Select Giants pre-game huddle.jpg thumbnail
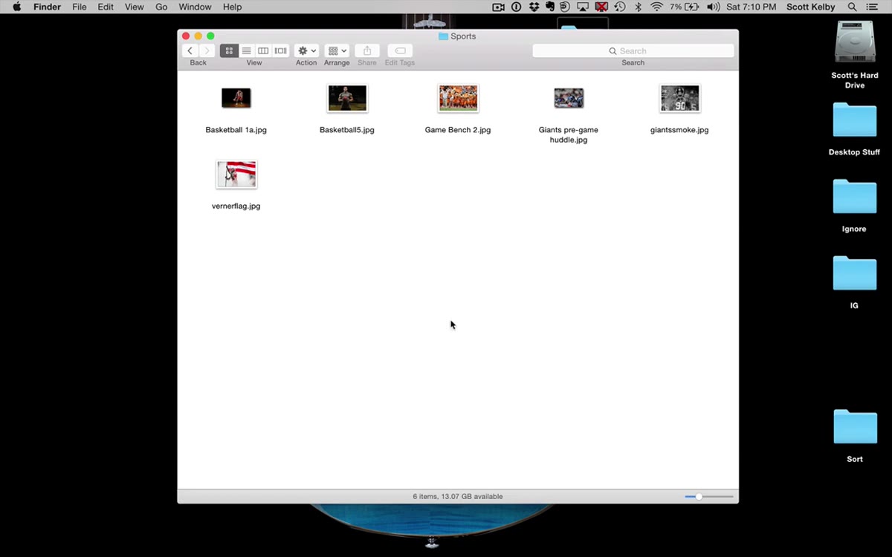 point(569,98)
